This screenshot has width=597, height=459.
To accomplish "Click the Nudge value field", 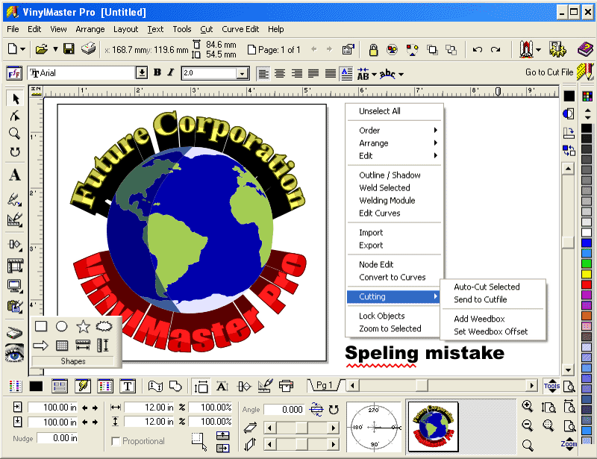I will [58, 438].
